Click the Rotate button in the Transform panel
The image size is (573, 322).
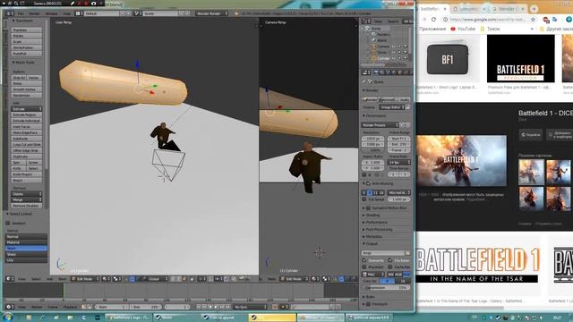click(x=26, y=36)
